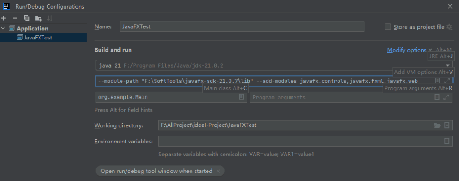The height and width of the screenshot is (181, 459).
Task: Close the Run/Debug Configurations dialog
Action: click(450, 6)
